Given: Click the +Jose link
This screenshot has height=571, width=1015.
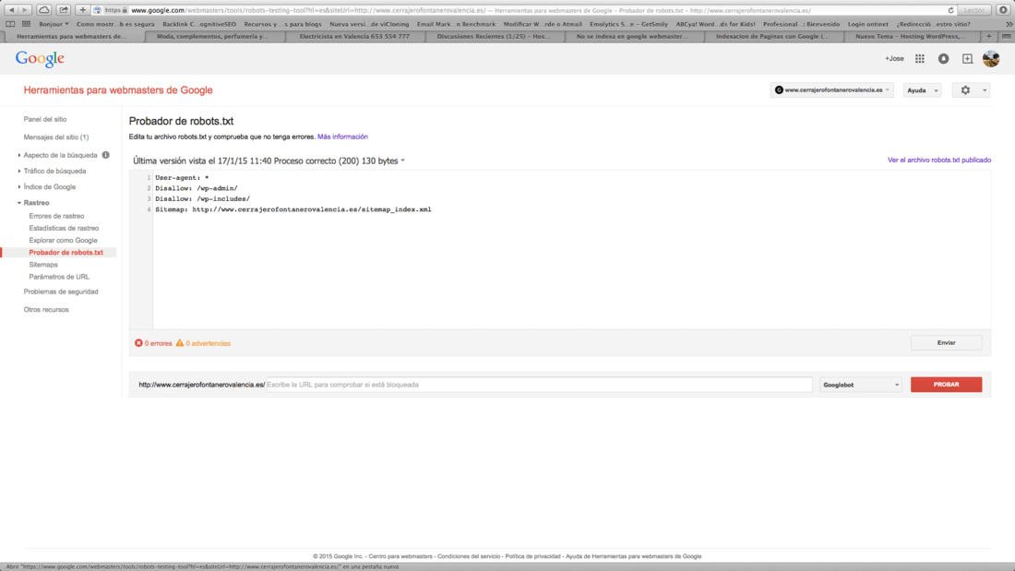Looking at the screenshot, I should pyautogui.click(x=894, y=58).
